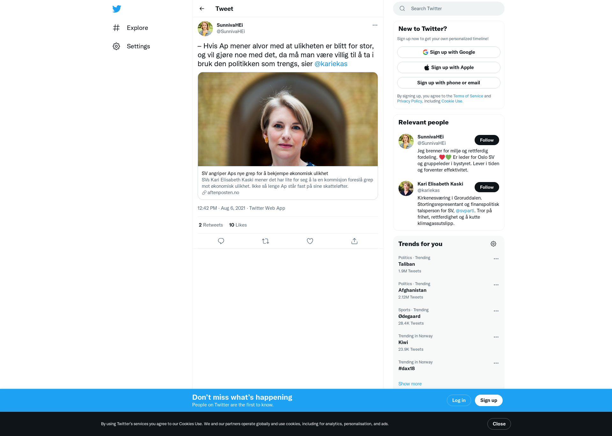Go back using the arrow icon

point(202,9)
